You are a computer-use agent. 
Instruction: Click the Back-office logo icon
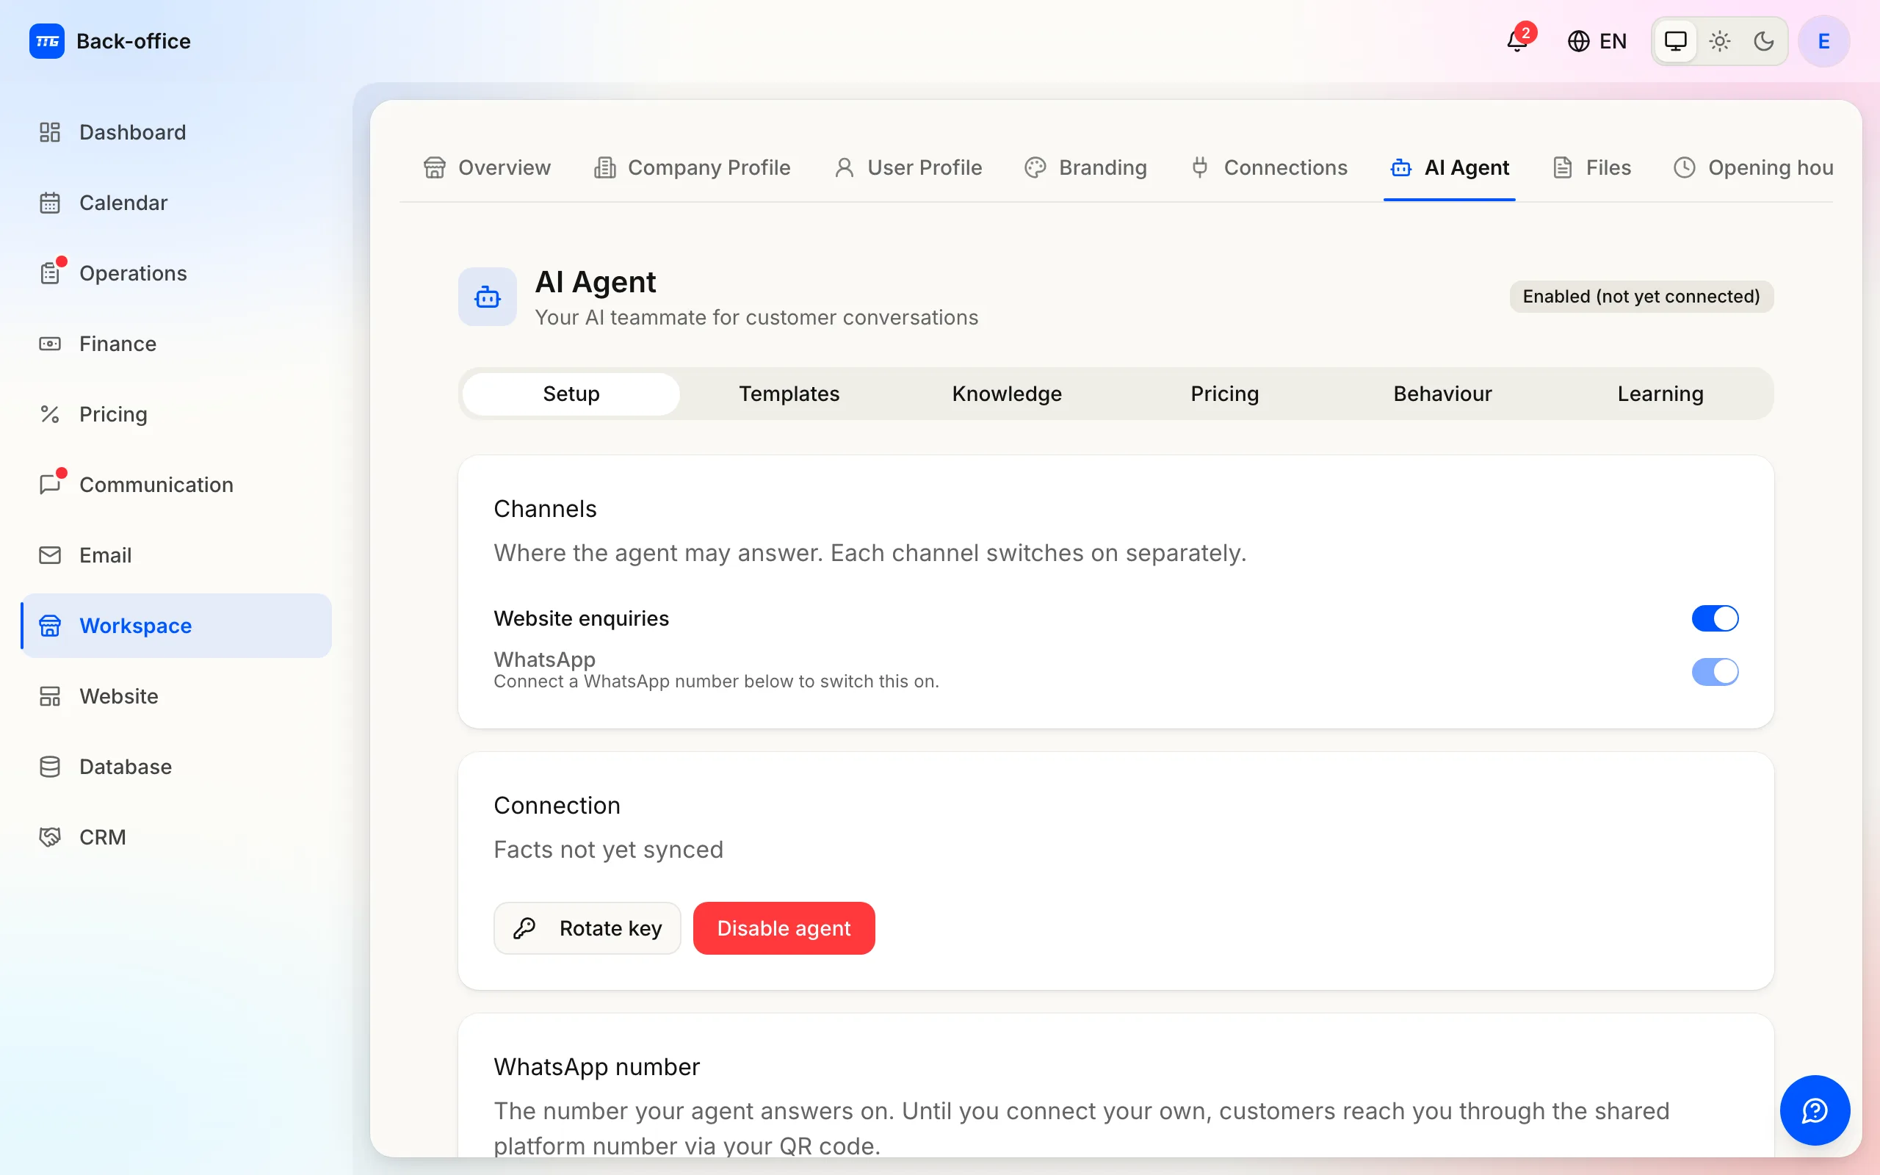[46, 41]
